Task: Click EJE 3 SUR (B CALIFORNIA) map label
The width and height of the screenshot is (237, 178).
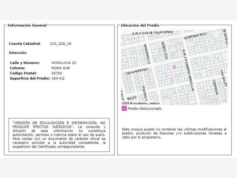Action: [153, 33]
